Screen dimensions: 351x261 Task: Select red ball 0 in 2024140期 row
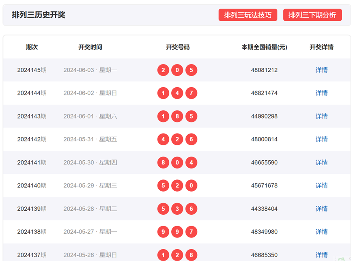click(191, 186)
